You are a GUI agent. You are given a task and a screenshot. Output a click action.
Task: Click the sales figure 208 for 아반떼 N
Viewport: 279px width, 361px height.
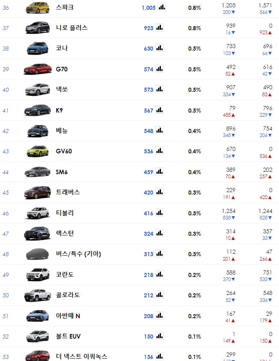(x=149, y=316)
